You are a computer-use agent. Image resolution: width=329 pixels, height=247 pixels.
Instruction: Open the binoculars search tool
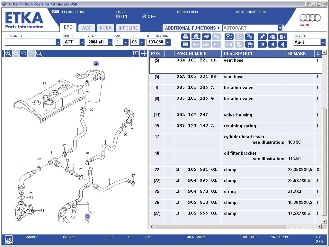click(206, 37)
